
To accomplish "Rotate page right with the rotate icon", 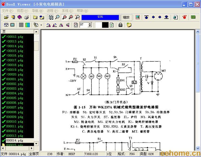I will (55, 25).
